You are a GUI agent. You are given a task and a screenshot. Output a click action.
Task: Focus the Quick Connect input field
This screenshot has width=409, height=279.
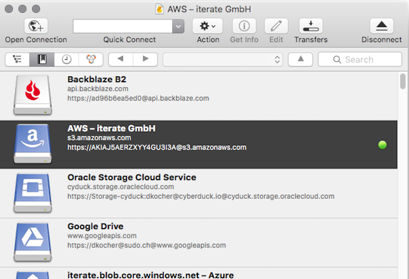(122, 26)
